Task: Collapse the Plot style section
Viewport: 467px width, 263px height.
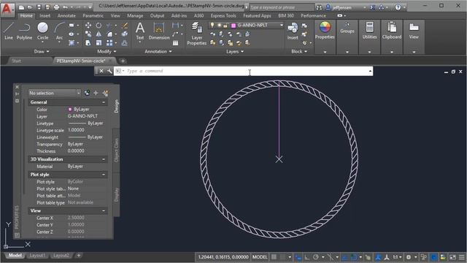Action: 104,175
